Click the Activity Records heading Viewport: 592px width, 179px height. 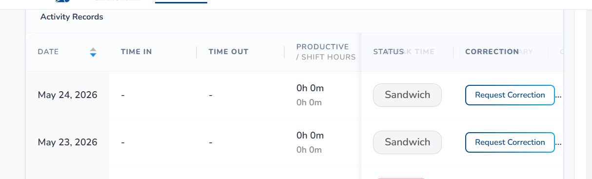coord(72,17)
